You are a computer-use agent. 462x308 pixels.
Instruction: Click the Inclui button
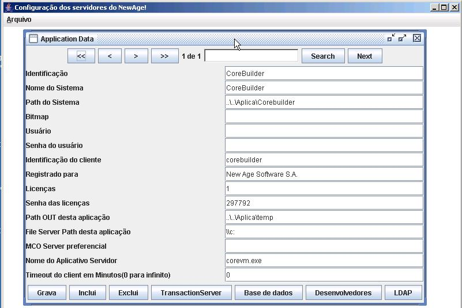pyautogui.click(x=88, y=292)
